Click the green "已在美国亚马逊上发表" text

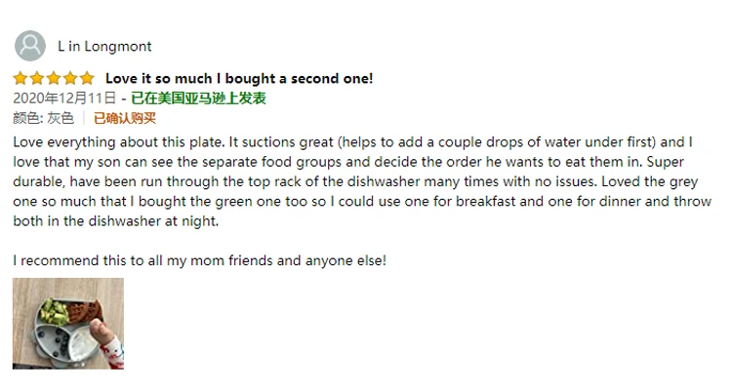(199, 98)
